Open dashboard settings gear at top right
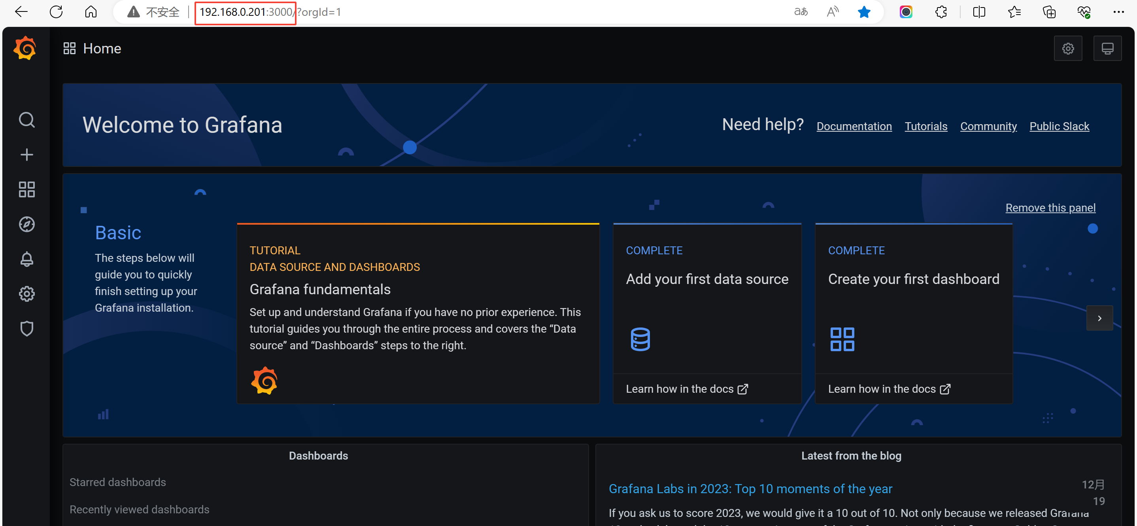 coord(1068,48)
